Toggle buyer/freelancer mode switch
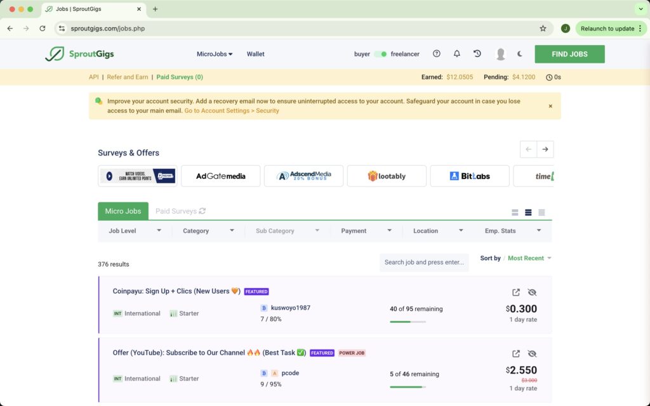Viewport: 650px width, 406px height. click(x=380, y=54)
